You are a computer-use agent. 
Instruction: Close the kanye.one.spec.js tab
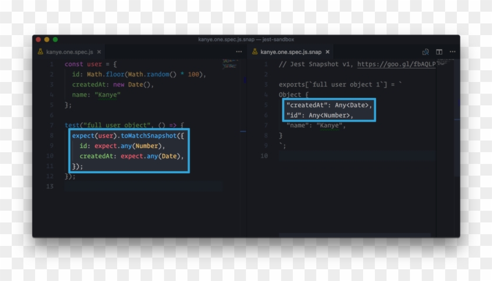pos(98,52)
